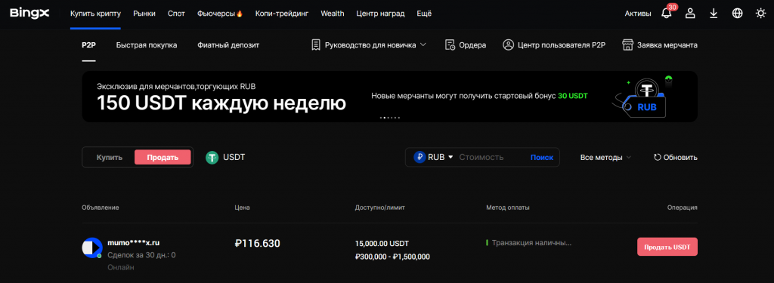The width and height of the screenshot is (774, 283).
Task: Open the Ордера link
Action: pos(472,45)
